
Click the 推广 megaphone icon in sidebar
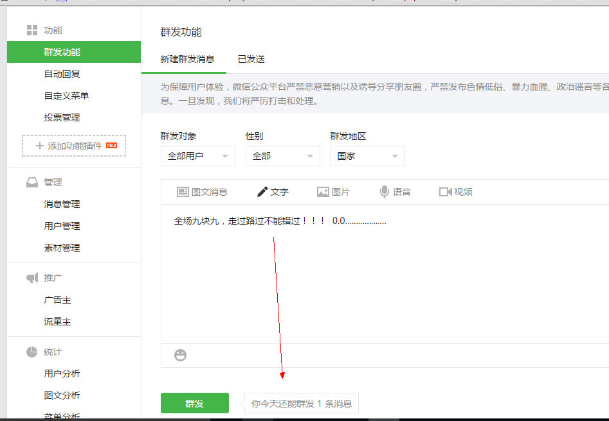pyautogui.click(x=32, y=278)
